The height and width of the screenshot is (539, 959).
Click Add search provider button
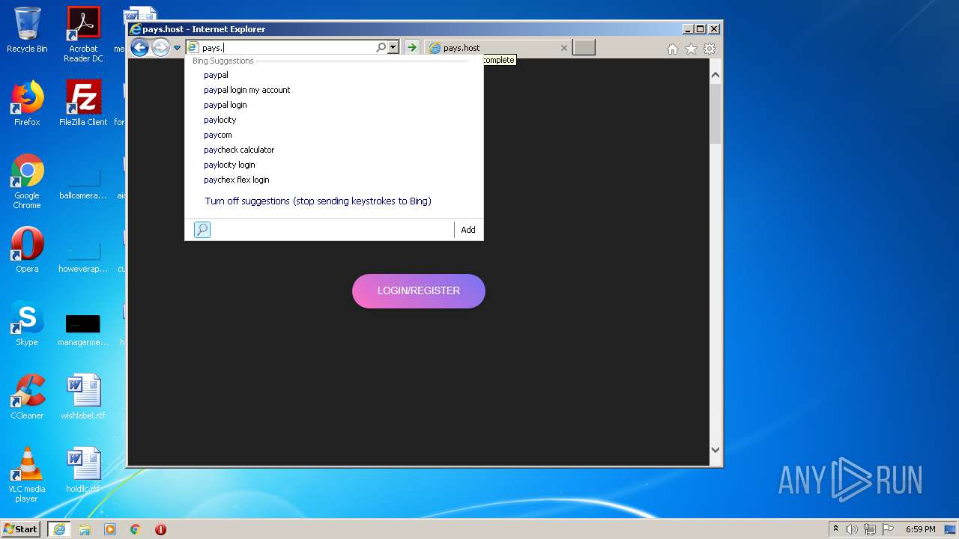point(468,230)
